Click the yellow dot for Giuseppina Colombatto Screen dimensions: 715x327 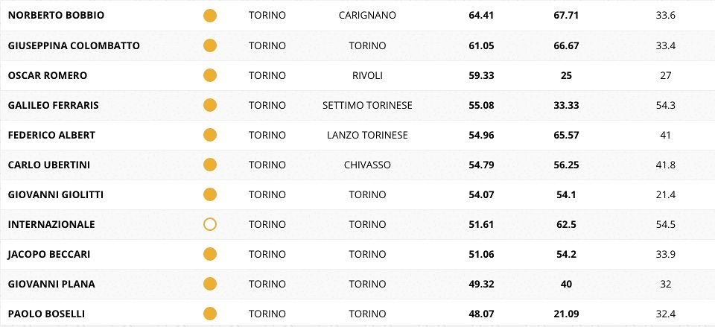click(x=210, y=45)
